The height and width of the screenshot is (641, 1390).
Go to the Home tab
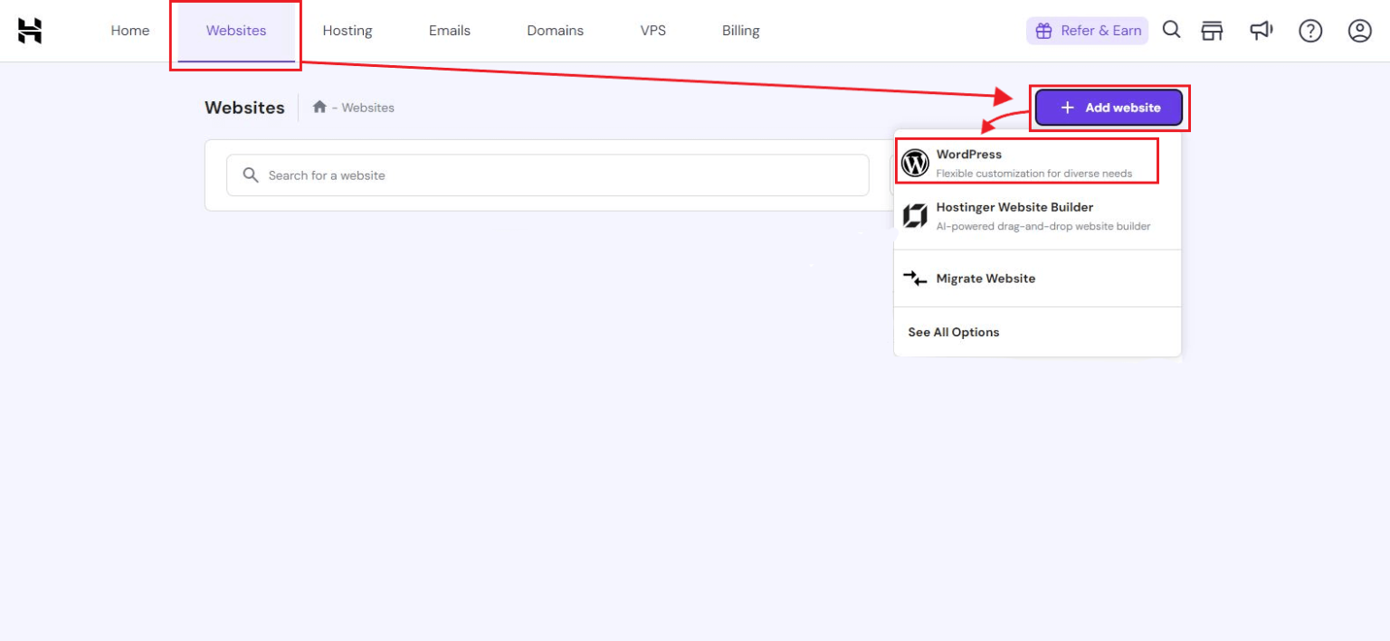coord(130,31)
